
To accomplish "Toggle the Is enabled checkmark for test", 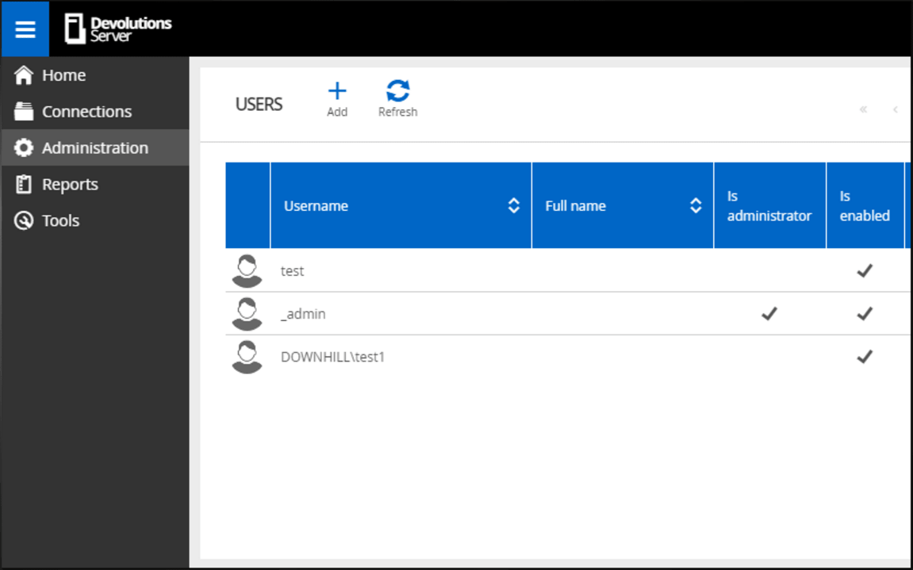I will [865, 271].
